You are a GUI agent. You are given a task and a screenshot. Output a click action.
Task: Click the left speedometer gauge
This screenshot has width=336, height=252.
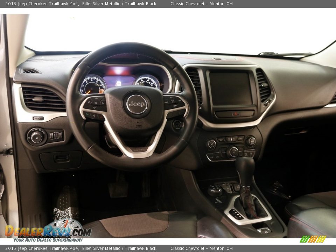(x=92, y=86)
